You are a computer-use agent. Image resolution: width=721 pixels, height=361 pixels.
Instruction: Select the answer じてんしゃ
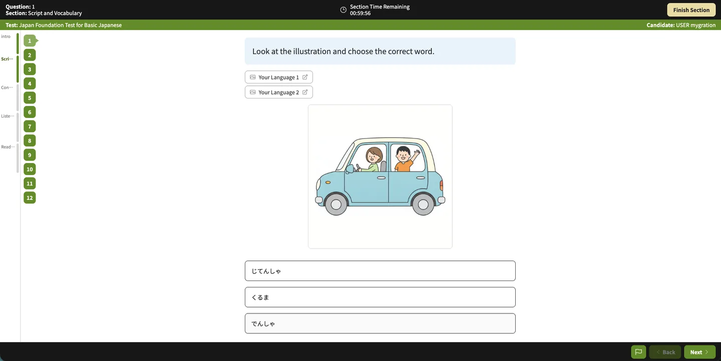380,271
